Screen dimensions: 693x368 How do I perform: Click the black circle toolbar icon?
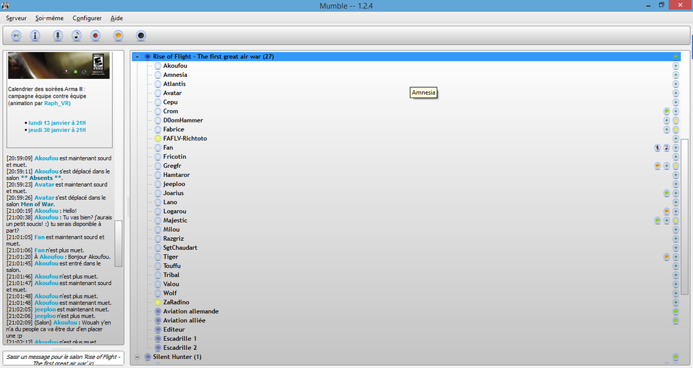click(x=141, y=36)
